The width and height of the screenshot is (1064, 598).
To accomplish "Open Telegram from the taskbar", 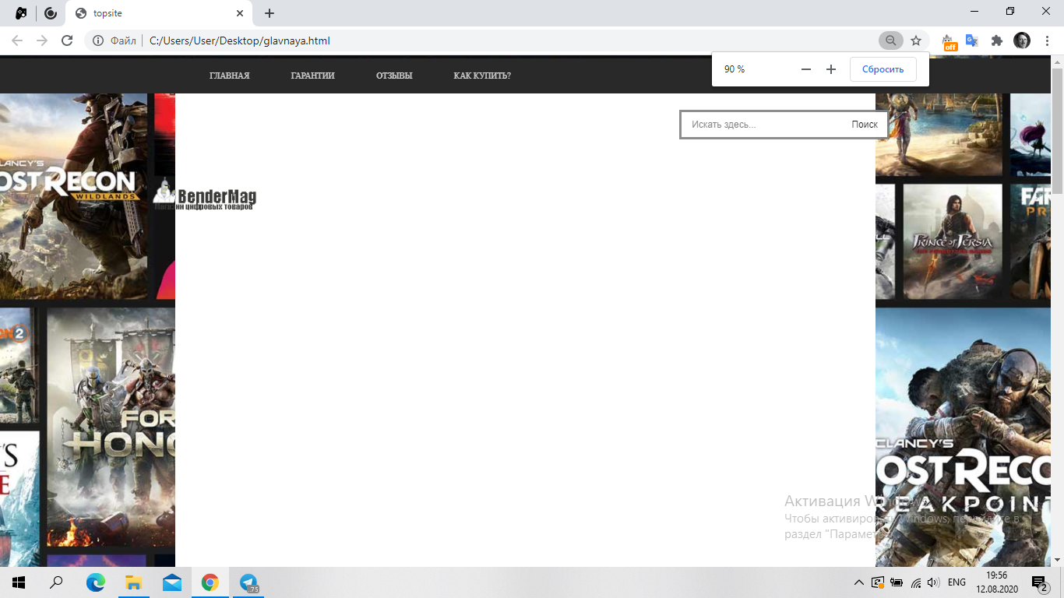I will coord(248,582).
